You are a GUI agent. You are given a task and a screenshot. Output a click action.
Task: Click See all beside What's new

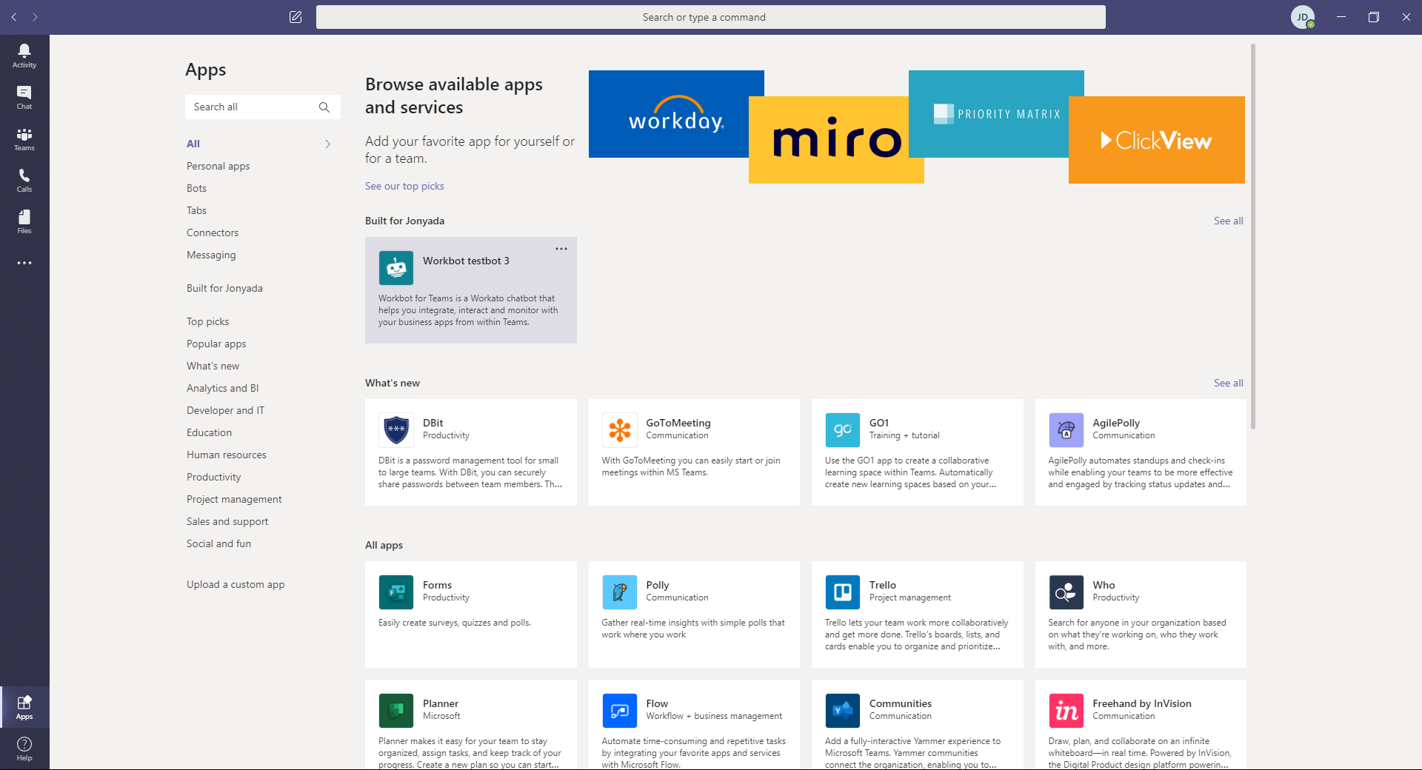point(1228,383)
